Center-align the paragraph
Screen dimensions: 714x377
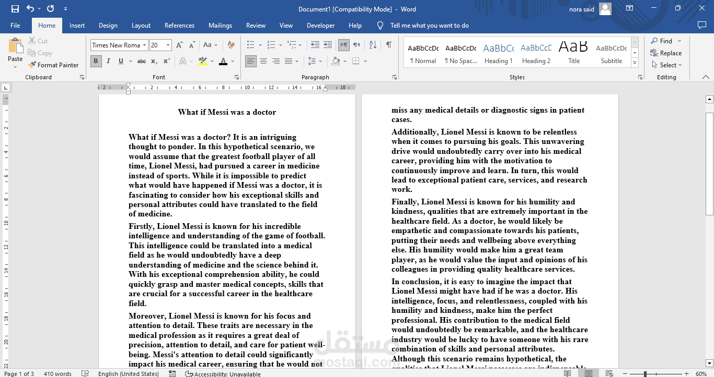click(x=263, y=62)
